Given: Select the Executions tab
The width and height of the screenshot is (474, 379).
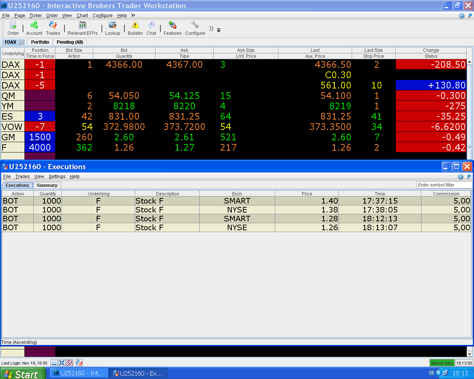Looking at the screenshot, I should (x=17, y=185).
